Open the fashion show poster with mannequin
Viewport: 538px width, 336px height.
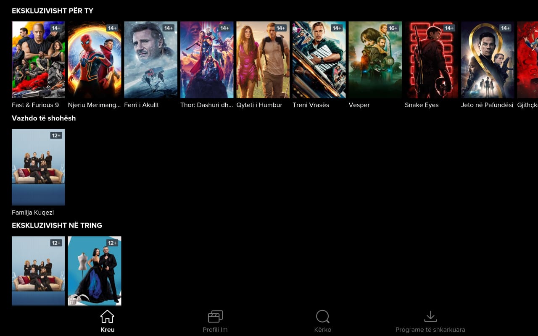pos(95,271)
